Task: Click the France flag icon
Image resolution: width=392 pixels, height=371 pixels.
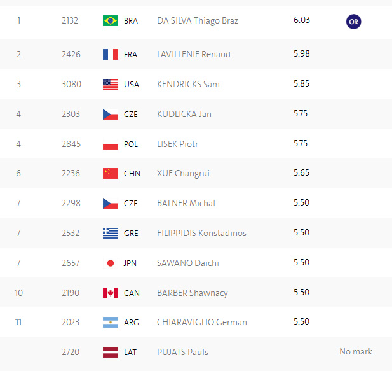Action: click(111, 54)
